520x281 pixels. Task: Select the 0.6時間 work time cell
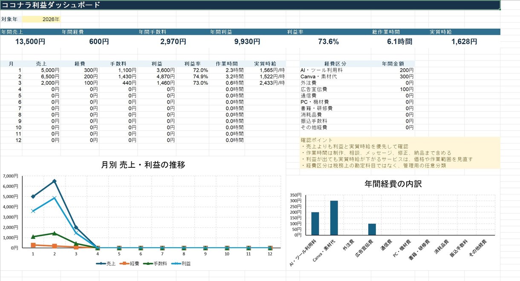[x=227, y=83]
